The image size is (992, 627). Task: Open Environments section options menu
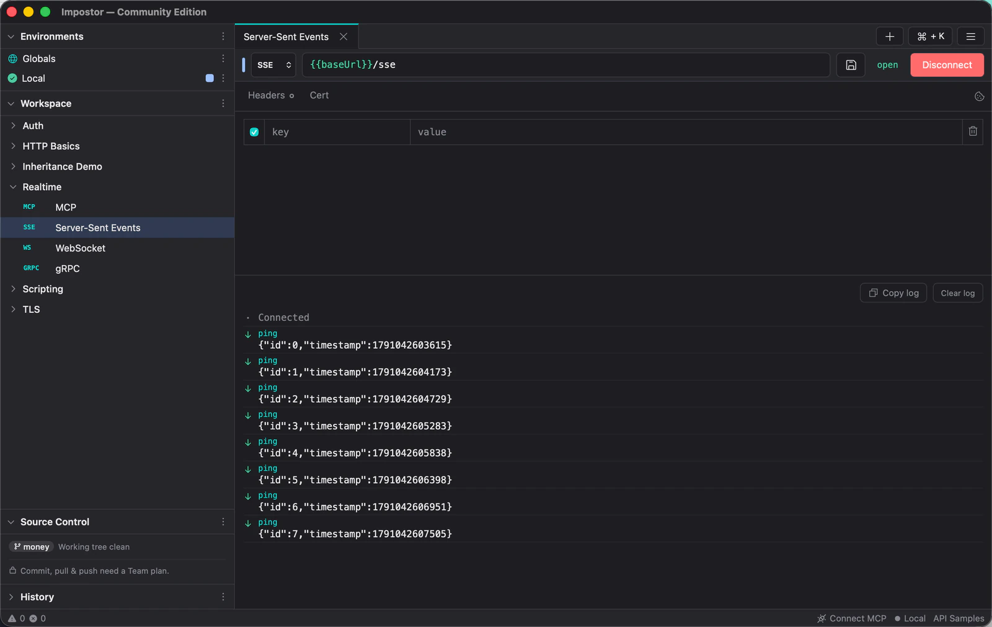click(223, 37)
